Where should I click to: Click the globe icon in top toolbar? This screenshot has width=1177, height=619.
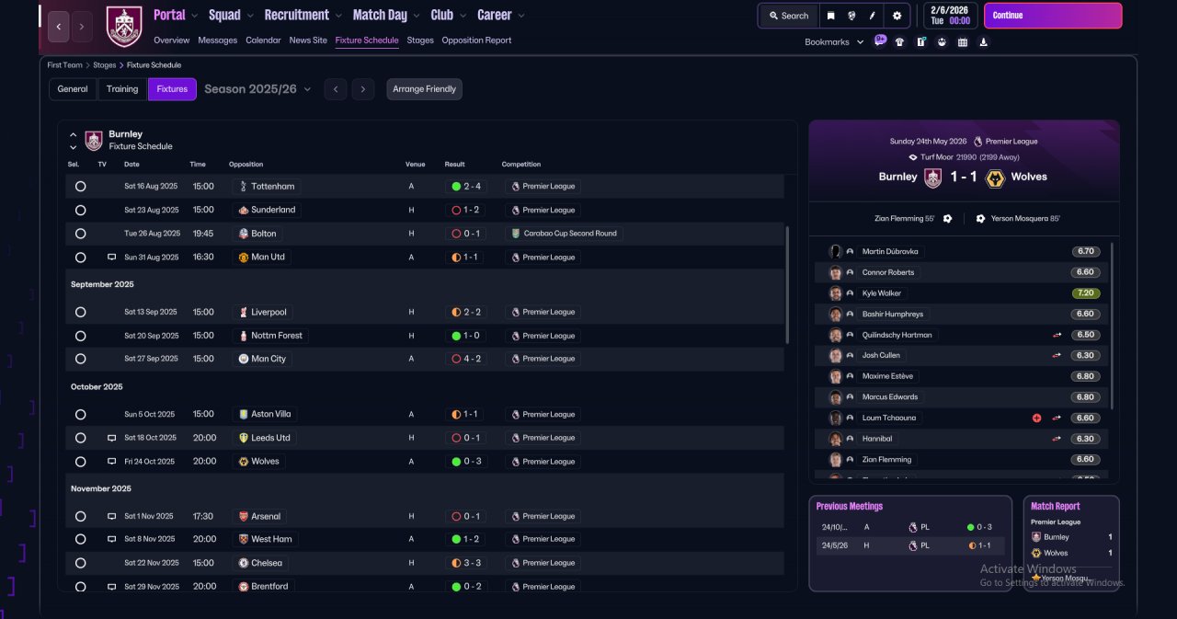coord(852,16)
